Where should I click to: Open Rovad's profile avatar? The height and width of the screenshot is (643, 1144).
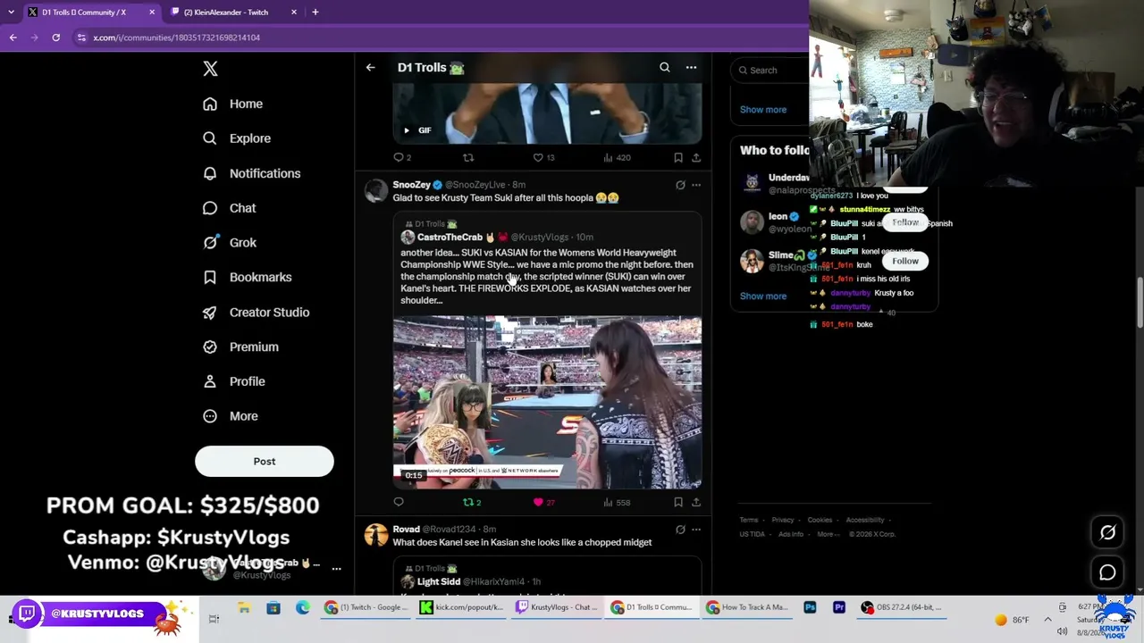(376, 535)
